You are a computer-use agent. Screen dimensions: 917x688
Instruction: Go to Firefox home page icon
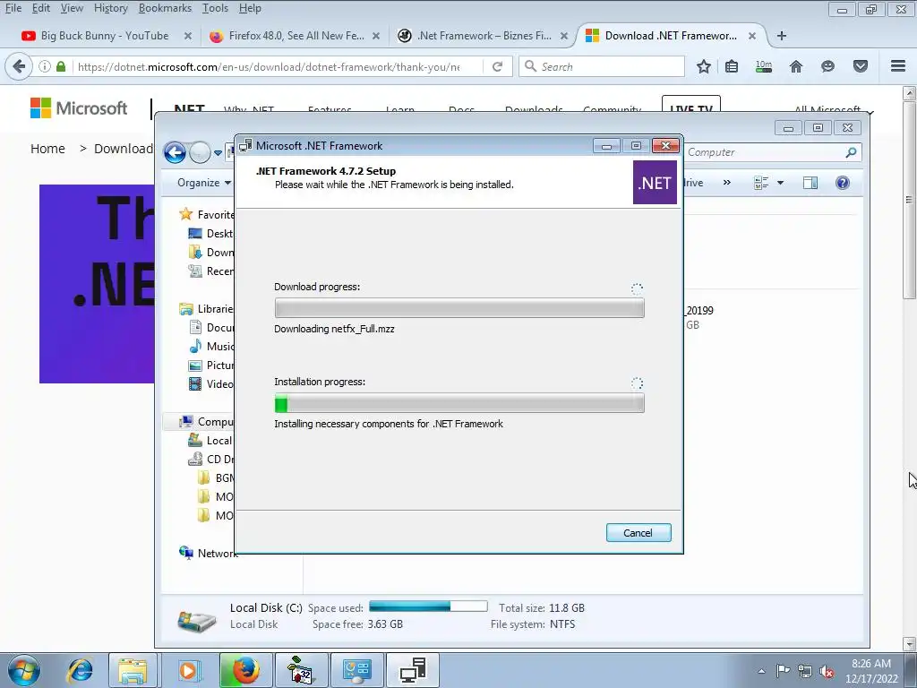click(x=796, y=66)
